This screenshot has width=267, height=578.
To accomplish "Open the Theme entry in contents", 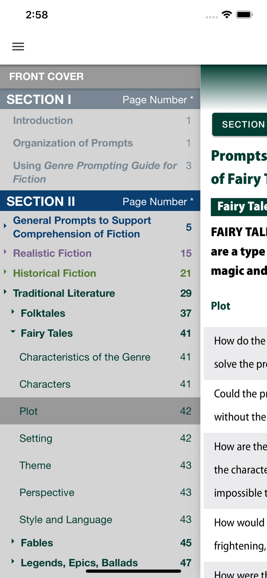I will tap(35, 465).
